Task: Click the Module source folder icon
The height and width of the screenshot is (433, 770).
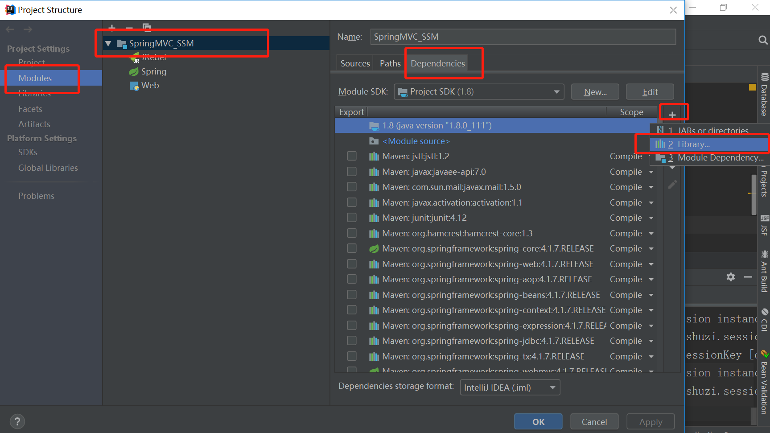Action: coord(374,141)
